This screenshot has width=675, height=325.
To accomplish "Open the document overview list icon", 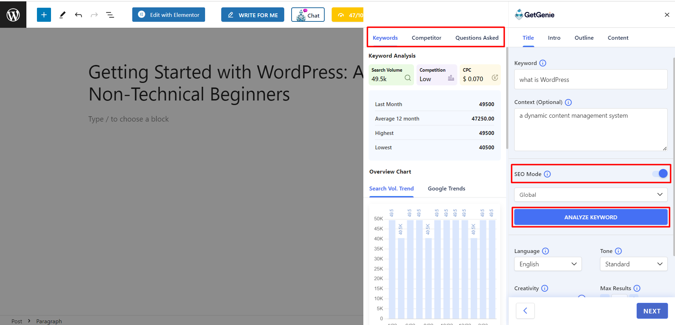I will pos(110,15).
